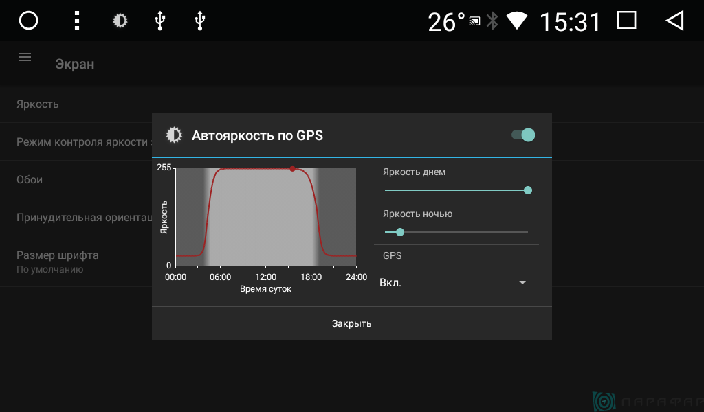Click the Яркость днем slider handle
This screenshot has width=704, height=412.
click(528, 190)
